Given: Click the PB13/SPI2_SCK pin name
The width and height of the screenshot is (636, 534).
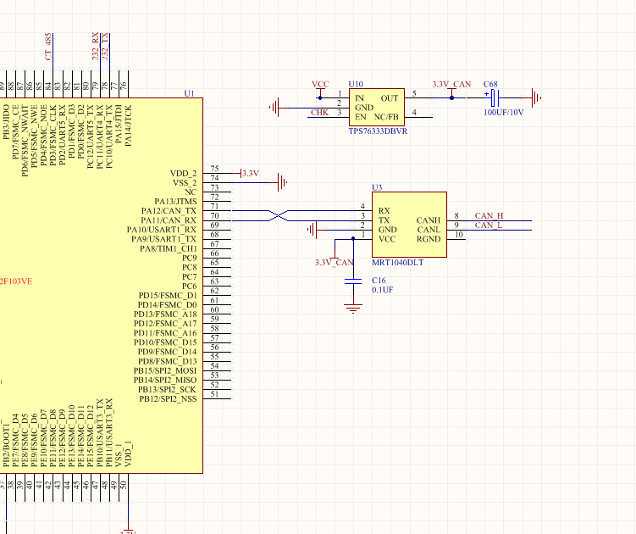Looking at the screenshot, I should [x=167, y=389].
